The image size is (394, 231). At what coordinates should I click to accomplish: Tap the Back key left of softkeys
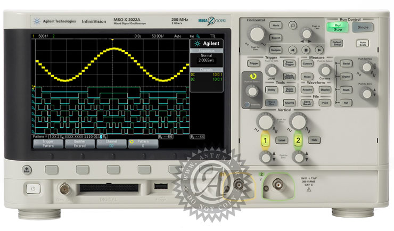pos(27,170)
